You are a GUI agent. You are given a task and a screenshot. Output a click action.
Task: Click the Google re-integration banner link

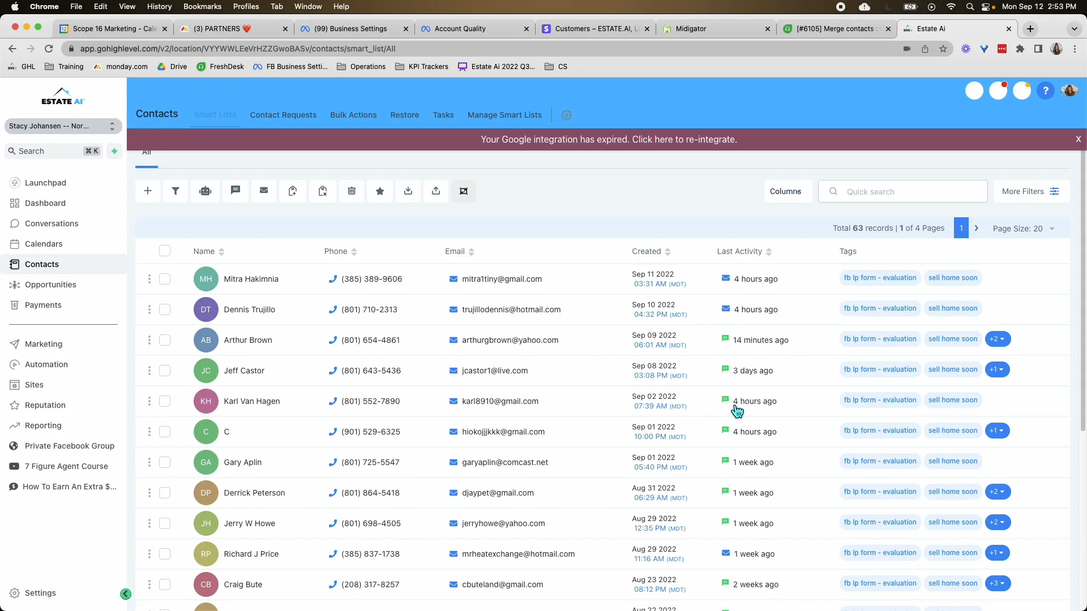pos(609,140)
